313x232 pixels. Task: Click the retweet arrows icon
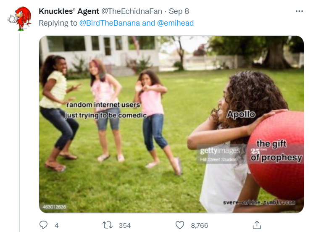pos(108,225)
